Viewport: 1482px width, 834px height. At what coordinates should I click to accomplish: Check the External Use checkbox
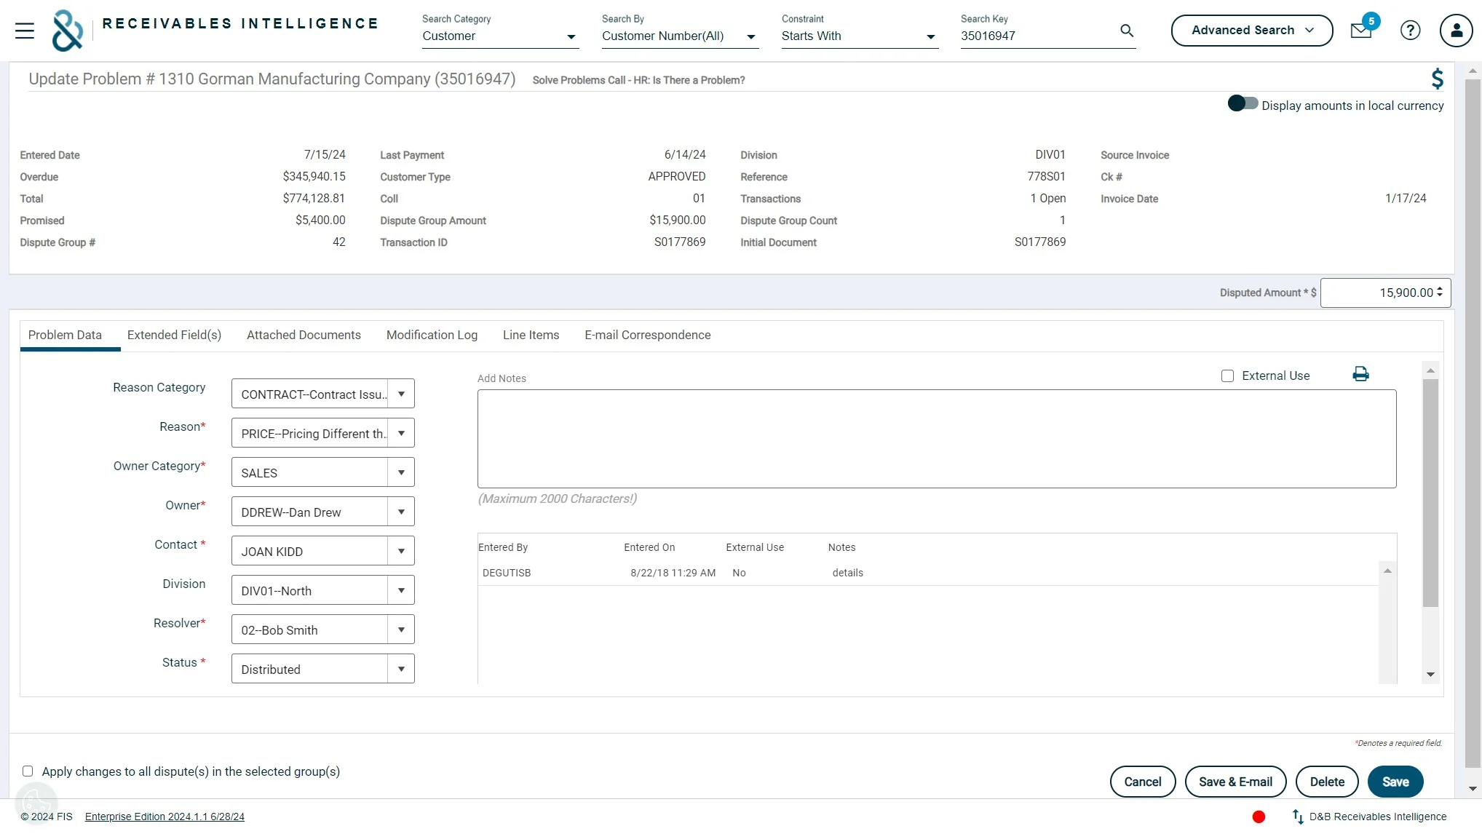[1227, 376]
